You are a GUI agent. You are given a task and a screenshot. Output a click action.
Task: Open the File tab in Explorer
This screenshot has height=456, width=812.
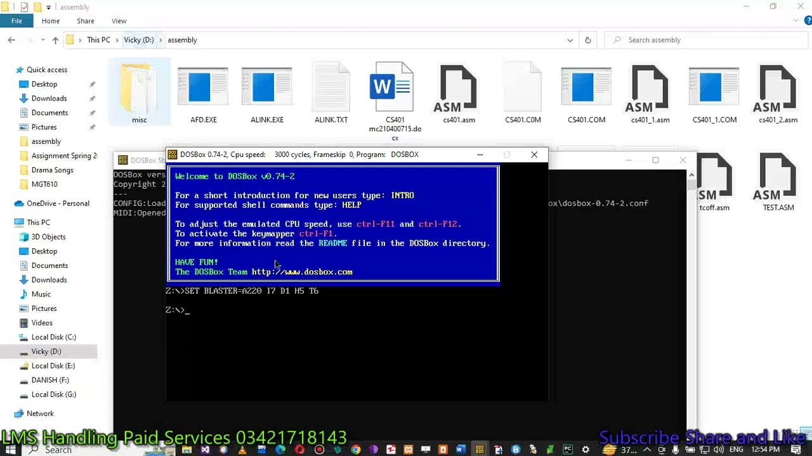tap(16, 21)
